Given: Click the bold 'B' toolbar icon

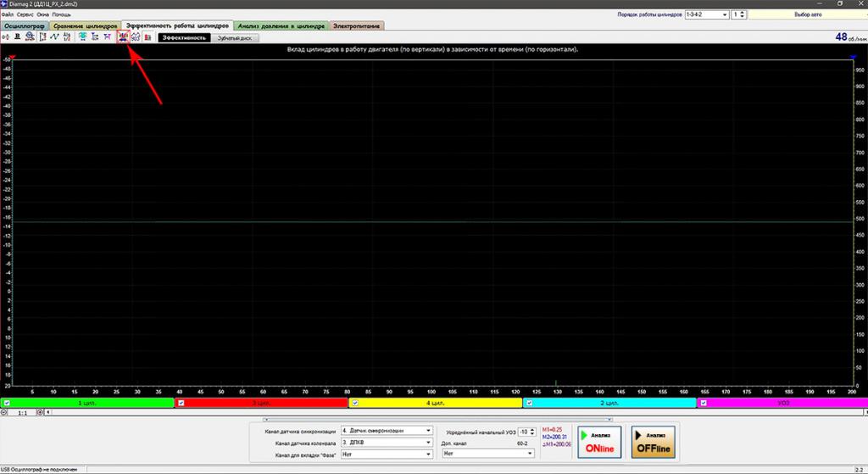Looking at the screenshot, I should (17, 37).
